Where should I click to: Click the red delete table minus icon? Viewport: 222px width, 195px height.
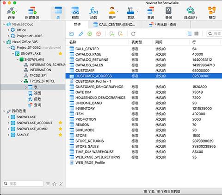tap(99, 34)
